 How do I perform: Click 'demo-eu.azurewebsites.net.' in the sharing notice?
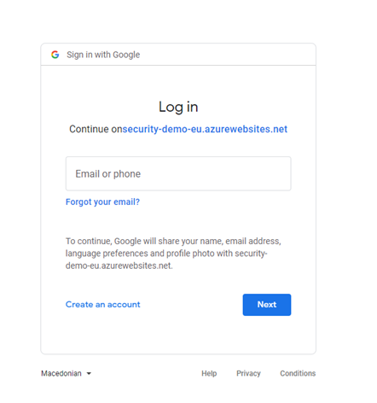[119, 266]
